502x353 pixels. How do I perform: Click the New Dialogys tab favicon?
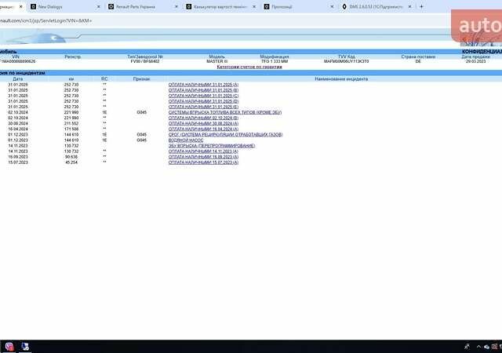pyautogui.click(x=33, y=6)
